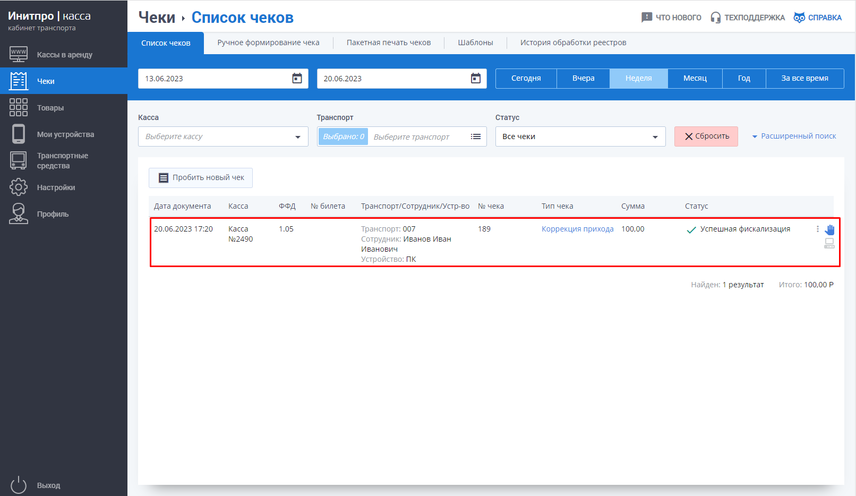Open Мои устройства in sidebar
Screen dimensions: 856x496
pos(65,134)
